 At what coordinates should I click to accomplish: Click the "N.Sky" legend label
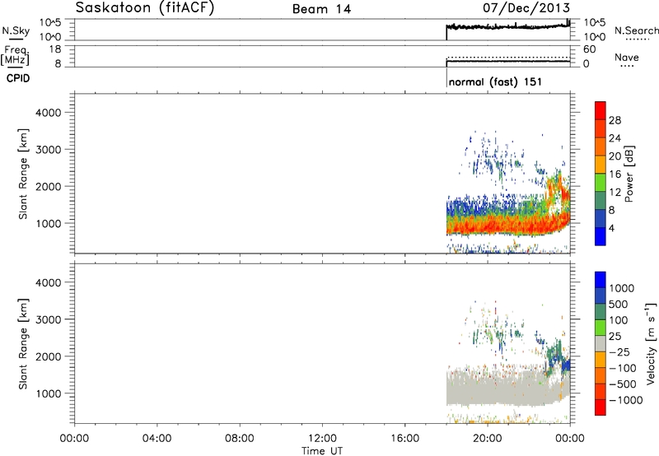click(16, 30)
